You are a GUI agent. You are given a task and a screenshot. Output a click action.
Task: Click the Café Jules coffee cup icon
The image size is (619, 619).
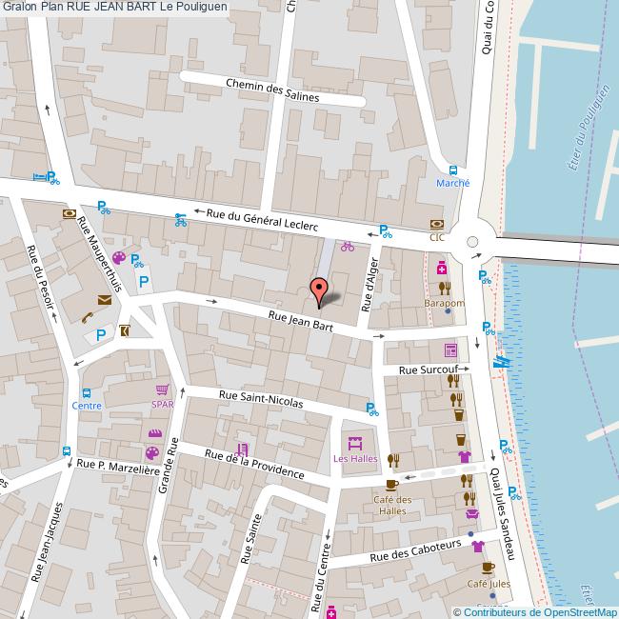click(489, 569)
